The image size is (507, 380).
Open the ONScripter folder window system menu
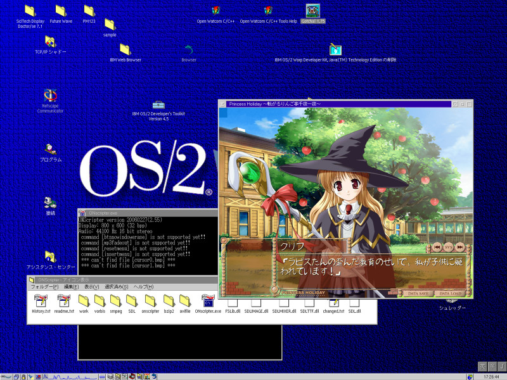[x=31, y=280]
